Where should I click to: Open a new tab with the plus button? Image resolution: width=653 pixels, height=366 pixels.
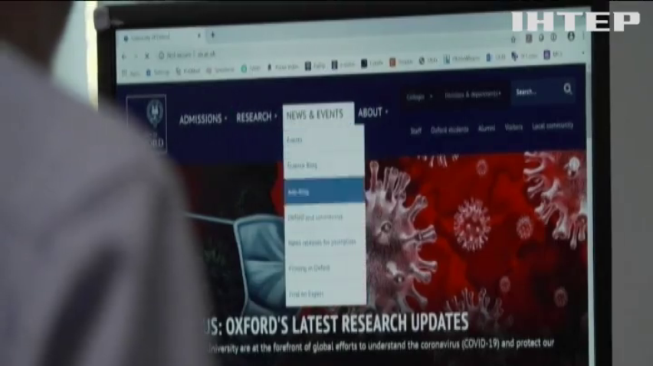click(x=212, y=35)
